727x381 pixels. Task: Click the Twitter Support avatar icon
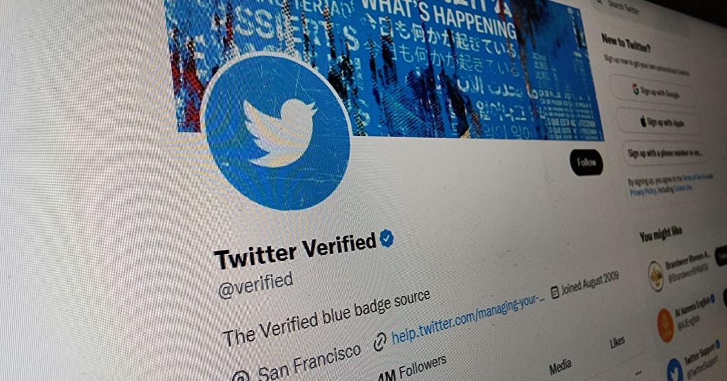pyautogui.click(x=674, y=370)
